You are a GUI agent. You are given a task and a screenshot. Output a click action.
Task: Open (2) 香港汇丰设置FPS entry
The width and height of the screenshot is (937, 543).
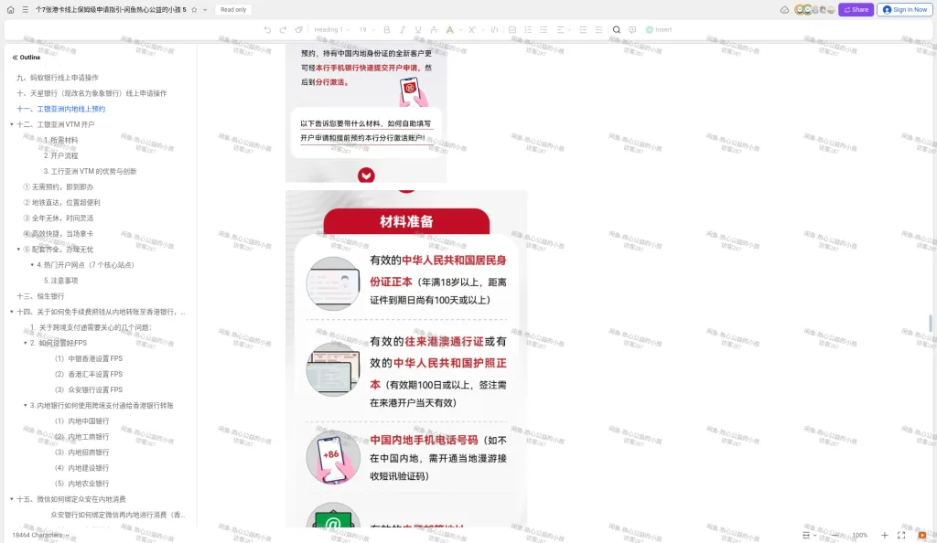[x=89, y=374]
